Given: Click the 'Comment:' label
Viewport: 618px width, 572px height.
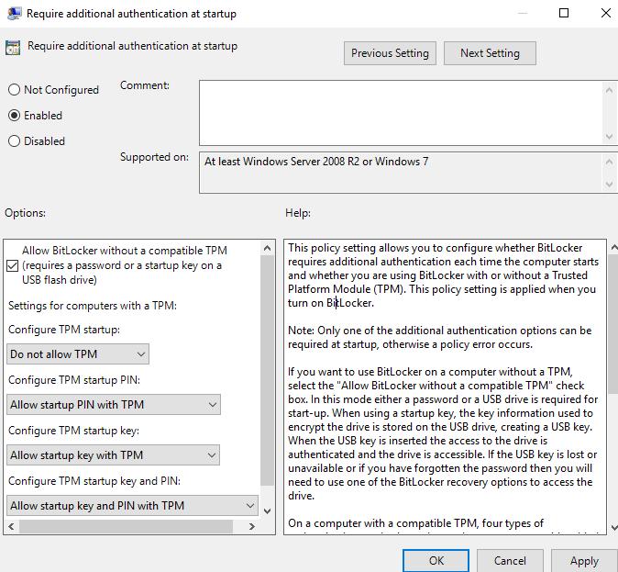Looking at the screenshot, I should pyautogui.click(x=145, y=85).
